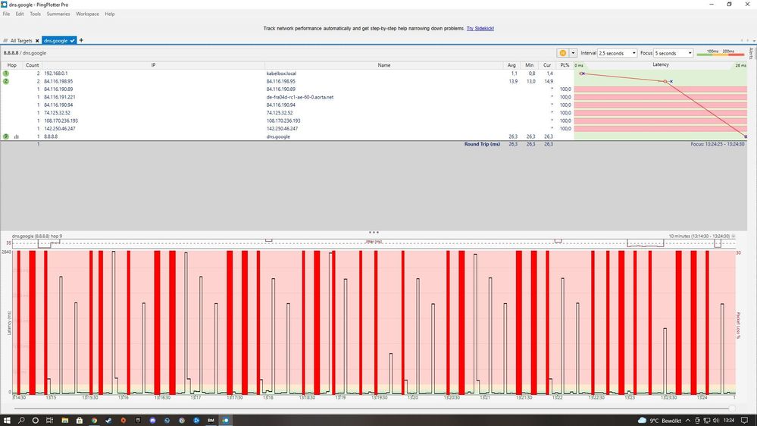This screenshot has height=426, width=757.
Task: Follow the Try Sidekick! link
Action: (x=480, y=29)
